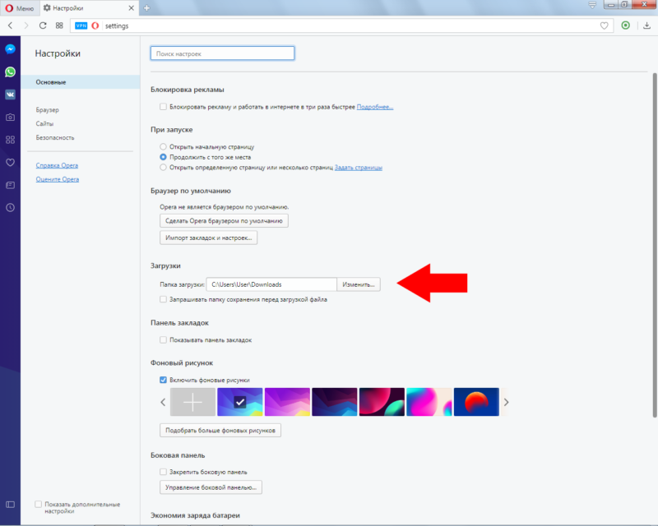This screenshot has width=658, height=526.
Task: Select Открыть определенную страницу radio
Action: click(163, 168)
